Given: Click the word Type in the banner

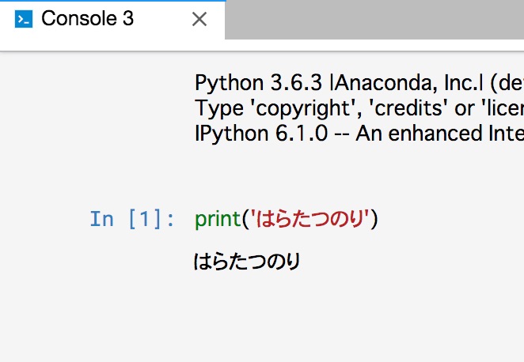Looking at the screenshot, I should tap(214, 108).
